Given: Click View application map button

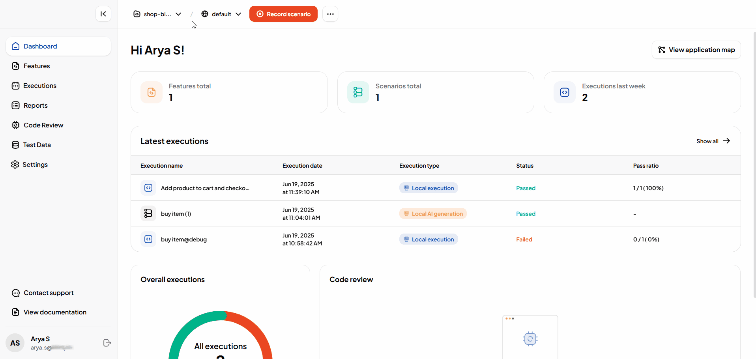Looking at the screenshot, I should (x=696, y=50).
